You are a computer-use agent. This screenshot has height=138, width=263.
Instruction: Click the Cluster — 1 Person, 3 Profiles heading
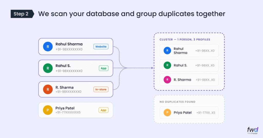[185, 40]
